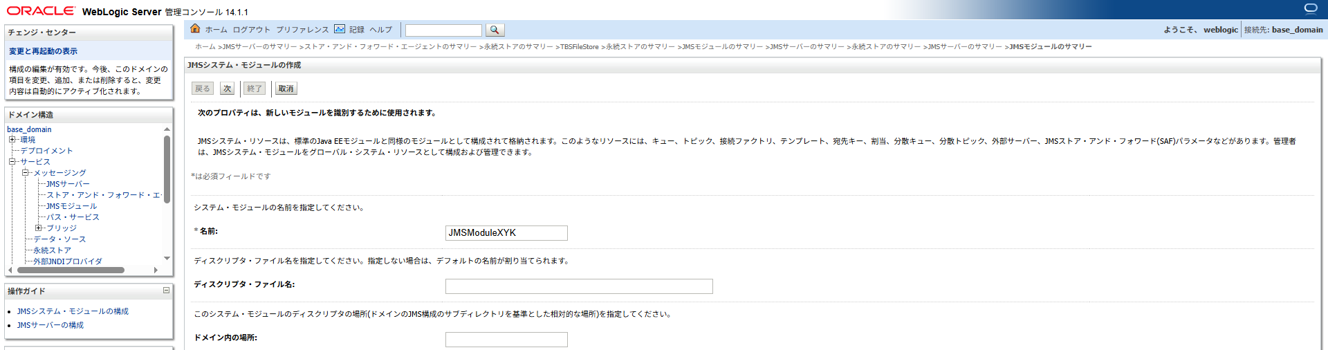The image size is (1328, 350).
Task: Select 環境 in domain tree
Action: tap(28, 140)
